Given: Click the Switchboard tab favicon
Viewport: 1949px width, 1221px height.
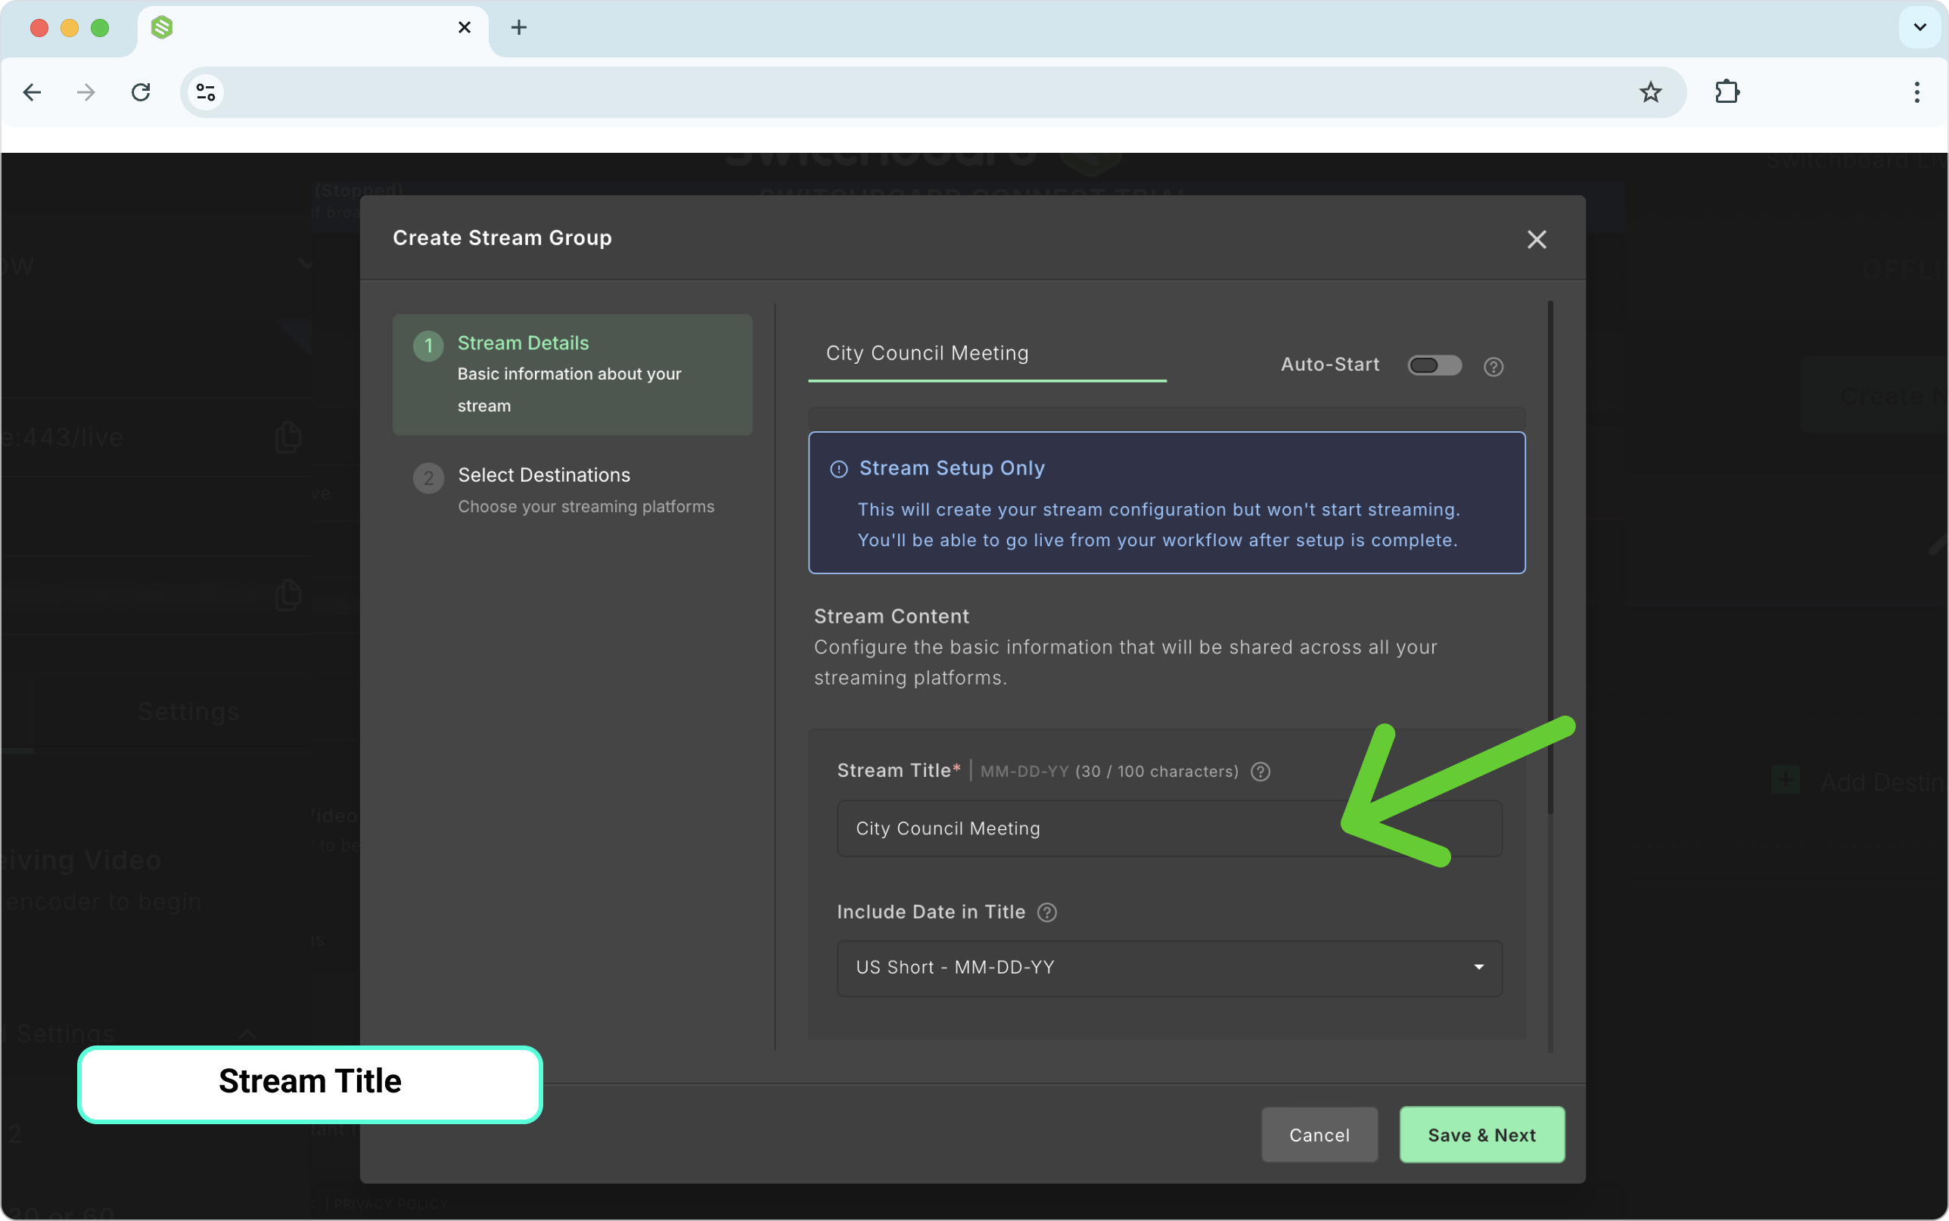Looking at the screenshot, I should tap(162, 27).
